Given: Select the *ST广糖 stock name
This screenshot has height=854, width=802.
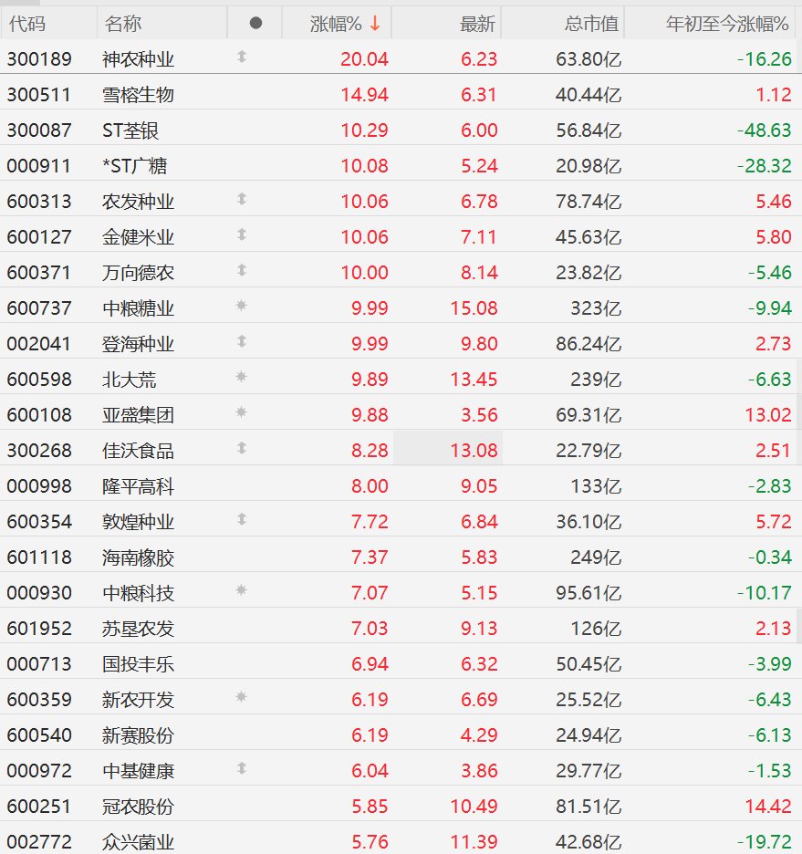Looking at the screenshot, I should [134, 165].
